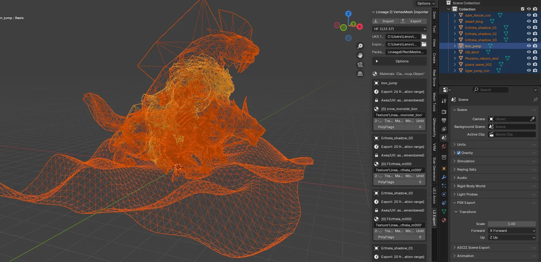
Task: Toggle the Gravity checkbox
Action: 459,153
